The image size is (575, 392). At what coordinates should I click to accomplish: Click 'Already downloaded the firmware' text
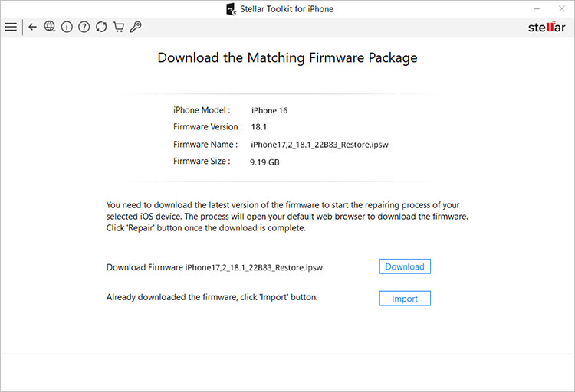coord(212,297)
